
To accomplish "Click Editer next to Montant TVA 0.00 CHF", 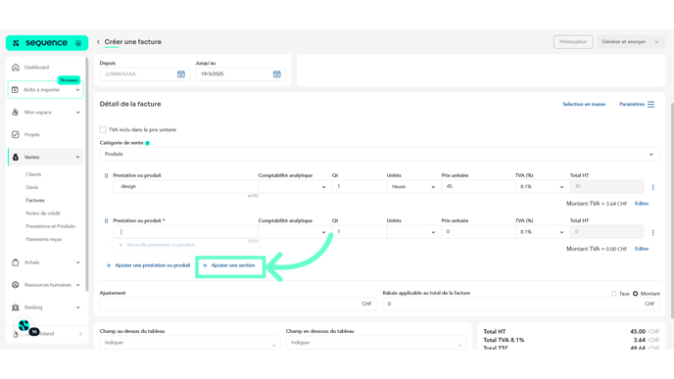I will click(x=642, y=249).
